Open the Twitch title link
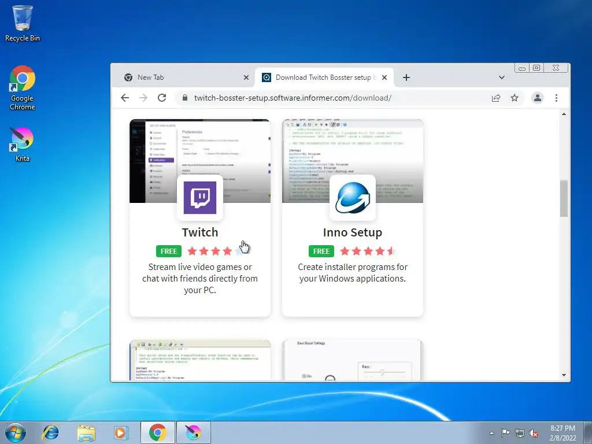Image resolution: width=592 pixels, height=444 pixels. [199, 232]
